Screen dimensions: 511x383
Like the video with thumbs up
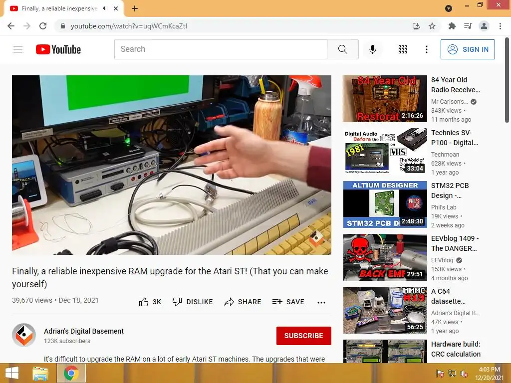pos(150,302)
